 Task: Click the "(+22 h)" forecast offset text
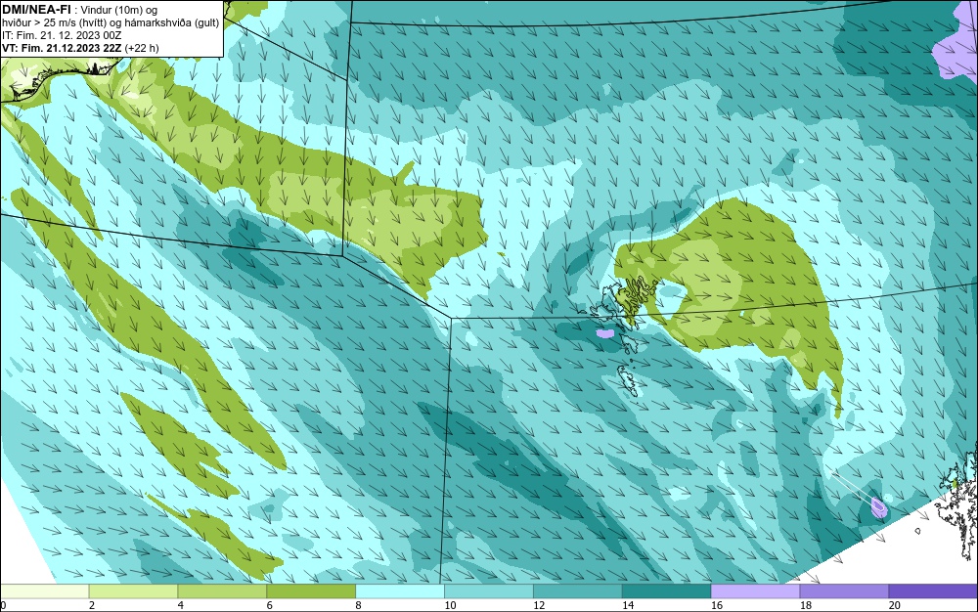pos(142,48)
